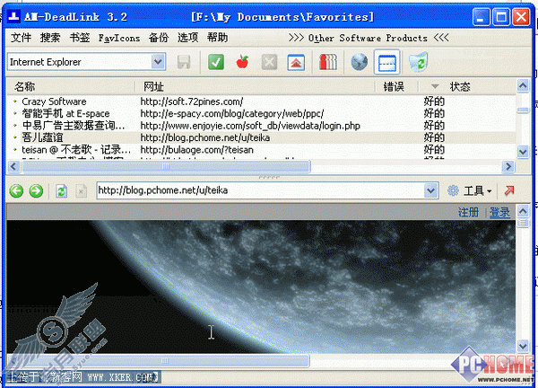The width and height of the screenshot is (538, 388).
Task: Click bookmark list vertical scroll down arrow
Action: 523,151
